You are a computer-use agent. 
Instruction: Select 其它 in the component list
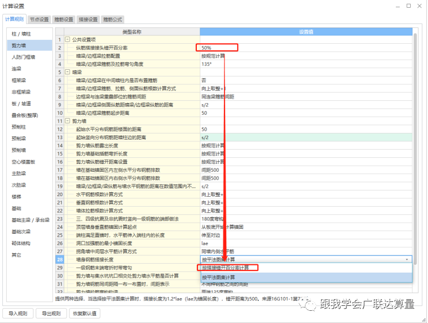pyautogui.click(x=29, y=255)
